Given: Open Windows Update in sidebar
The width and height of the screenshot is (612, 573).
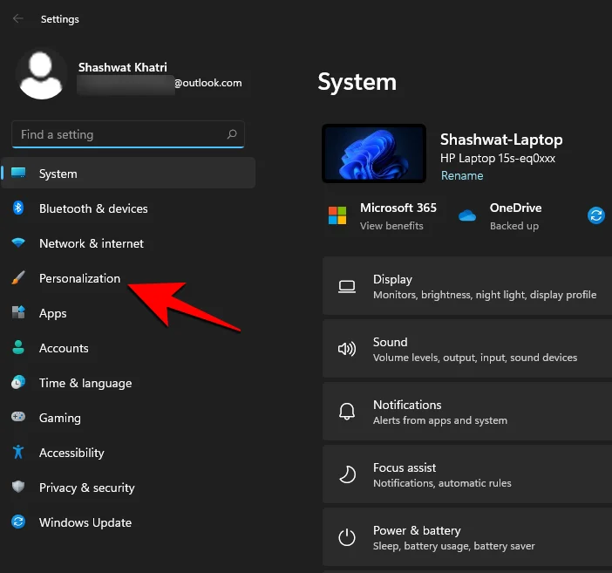Looking at the screenshot, I should 128,522.
